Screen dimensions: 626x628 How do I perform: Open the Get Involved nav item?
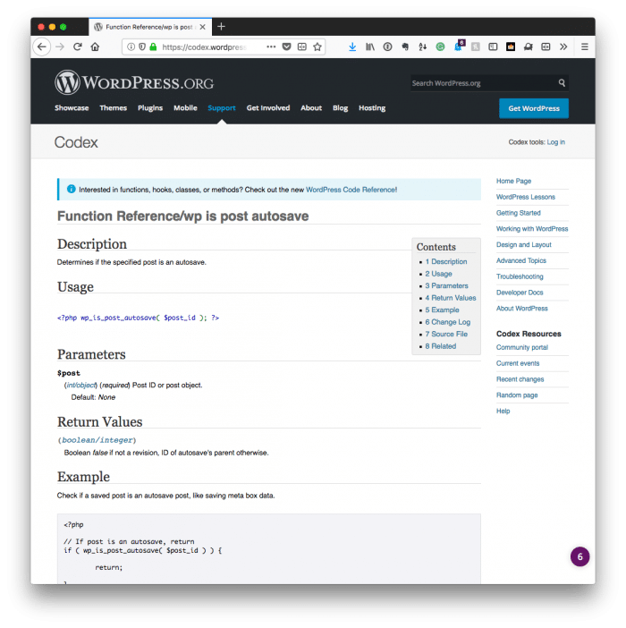click(268, 107)
